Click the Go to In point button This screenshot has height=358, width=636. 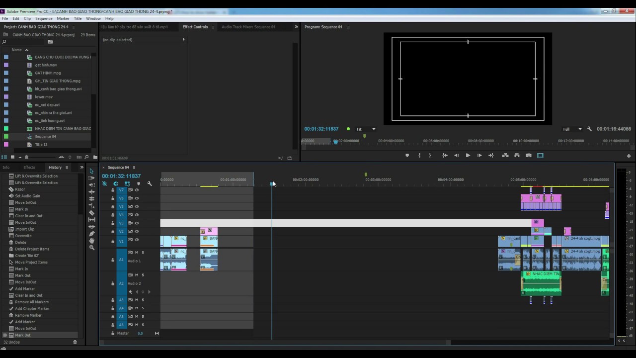tap(445, 156)
